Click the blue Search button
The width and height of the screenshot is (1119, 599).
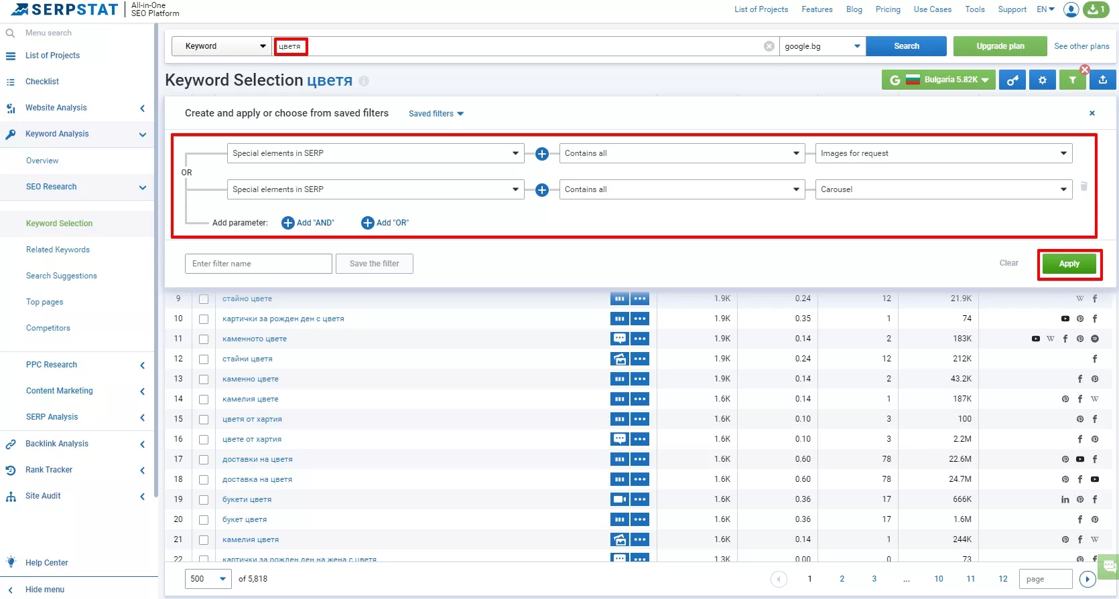(907, 46)
